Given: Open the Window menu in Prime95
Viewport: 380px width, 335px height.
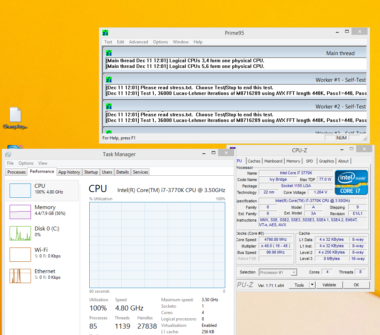Looking at the screenshot, I should (180, 42).
